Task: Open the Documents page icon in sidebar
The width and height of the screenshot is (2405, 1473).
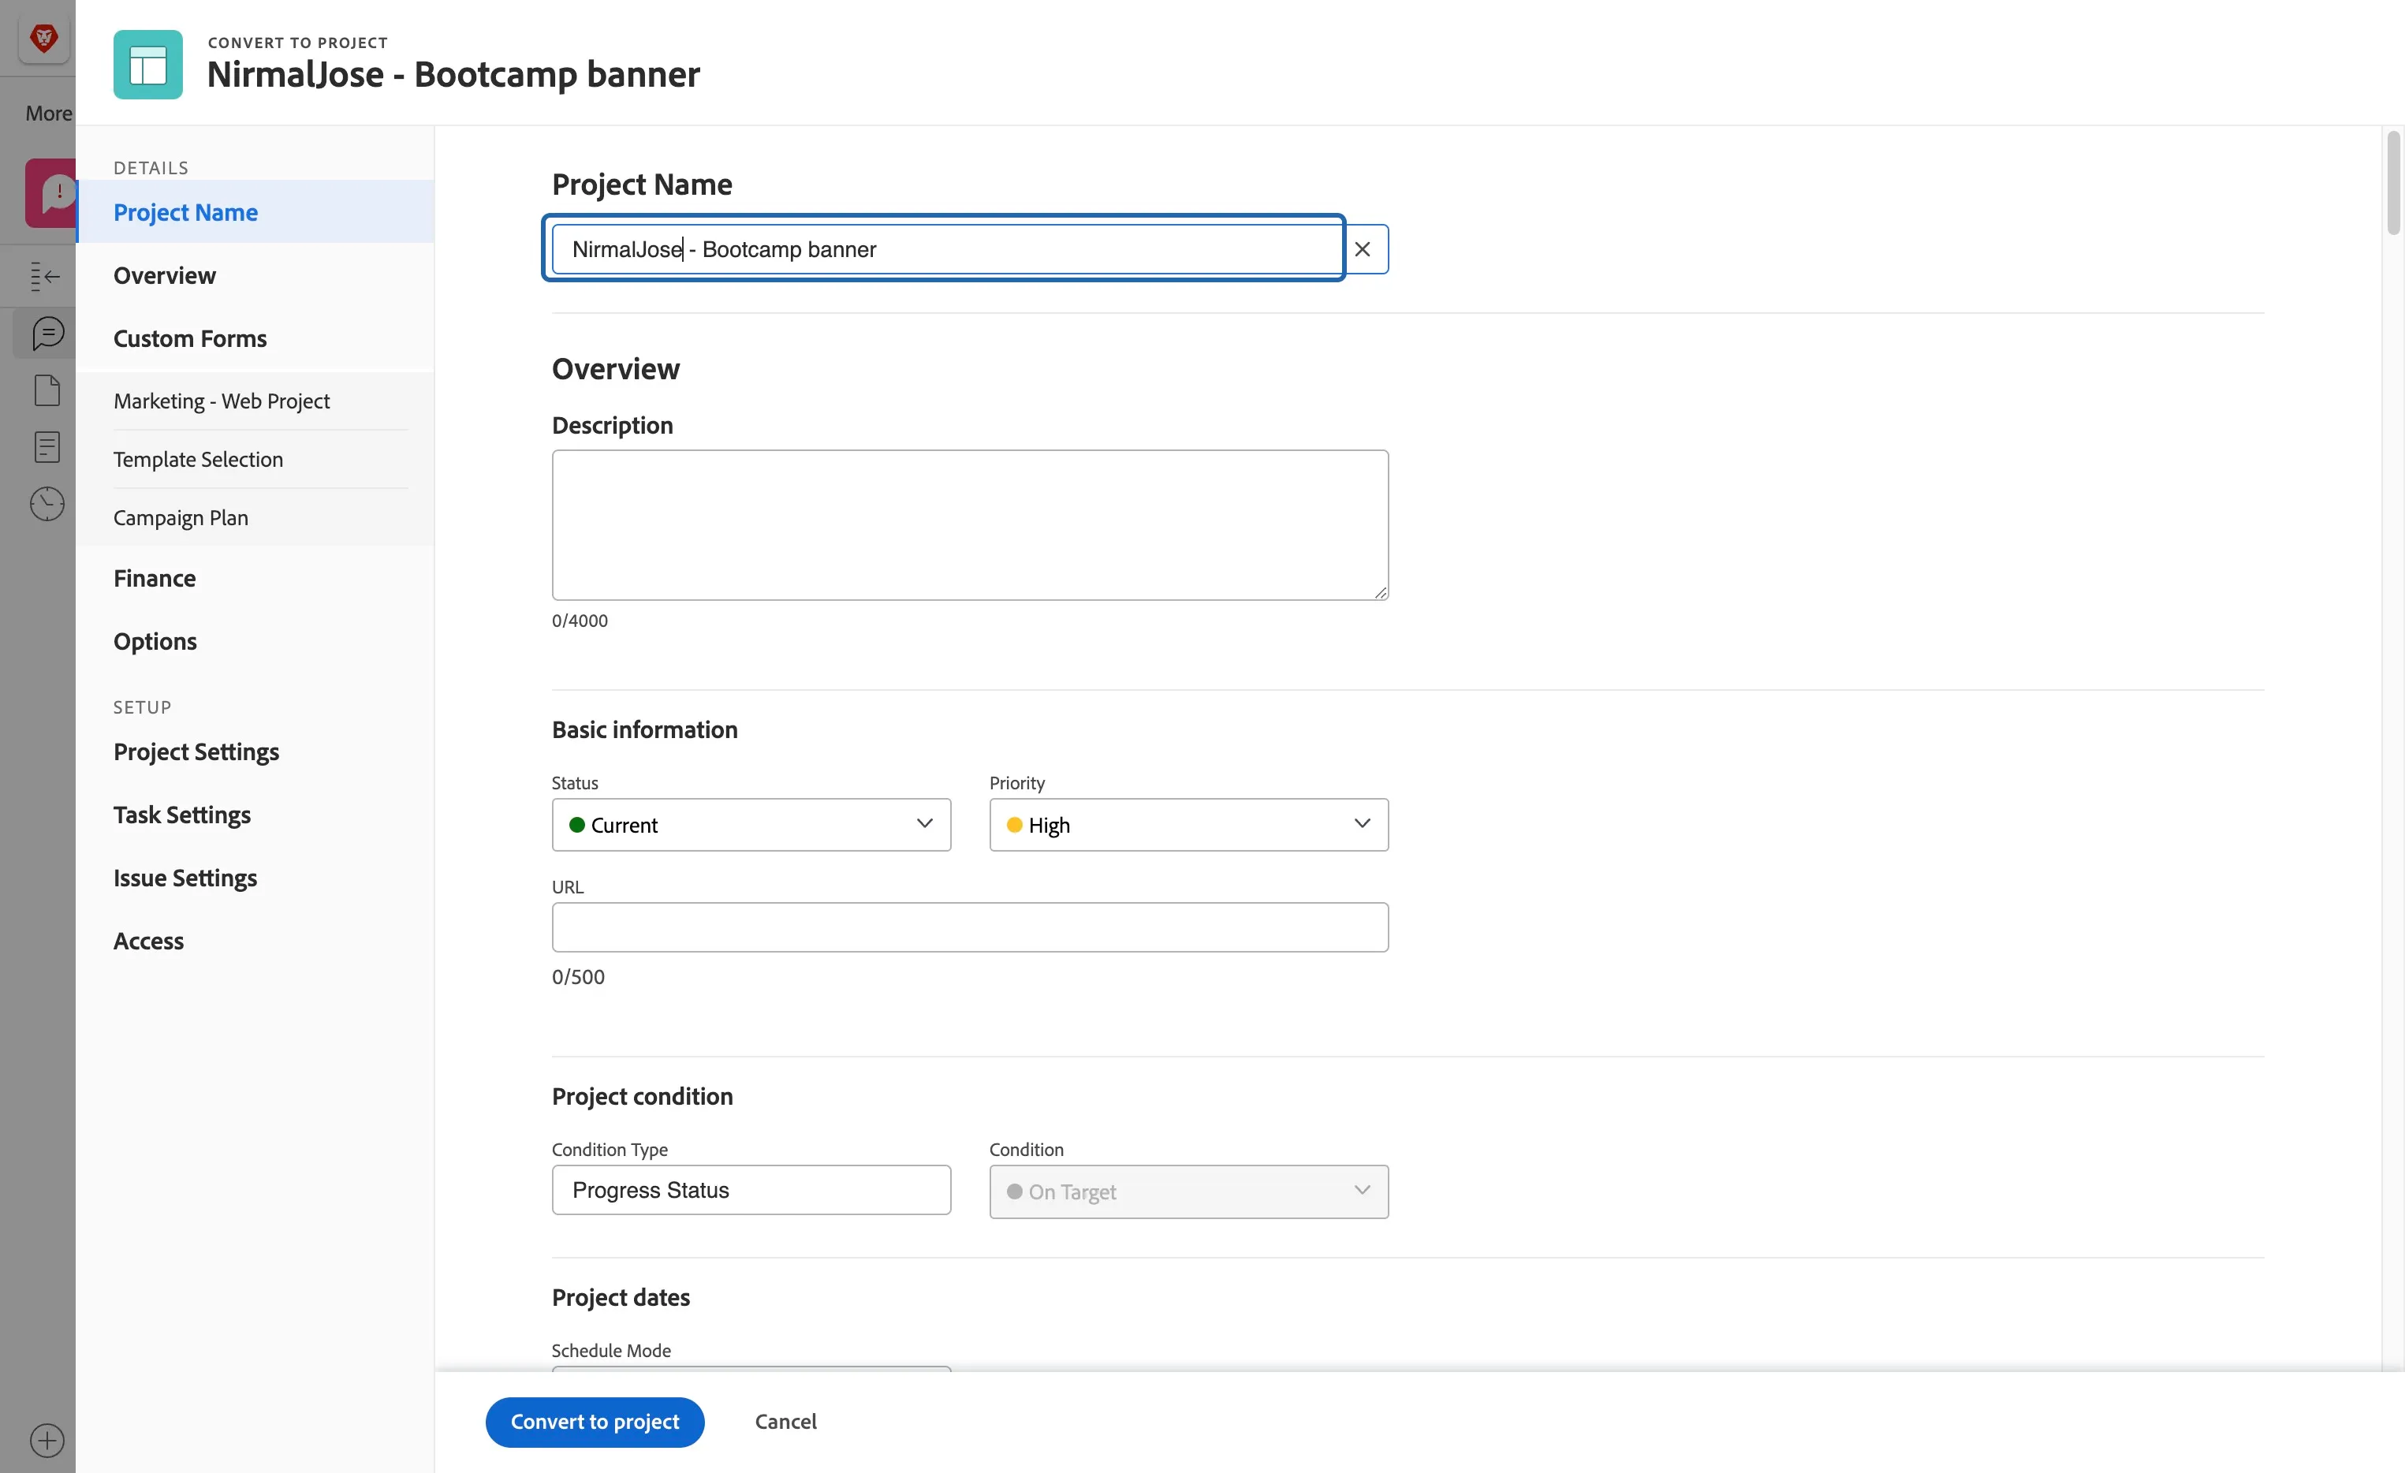Action: click(x=47, y=390)
